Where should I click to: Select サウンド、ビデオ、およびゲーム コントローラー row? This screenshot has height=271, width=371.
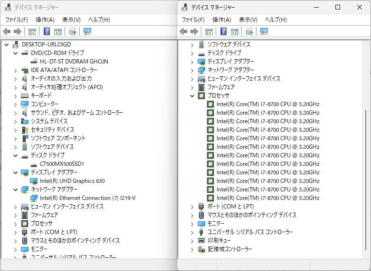click(x=76, y=113)
